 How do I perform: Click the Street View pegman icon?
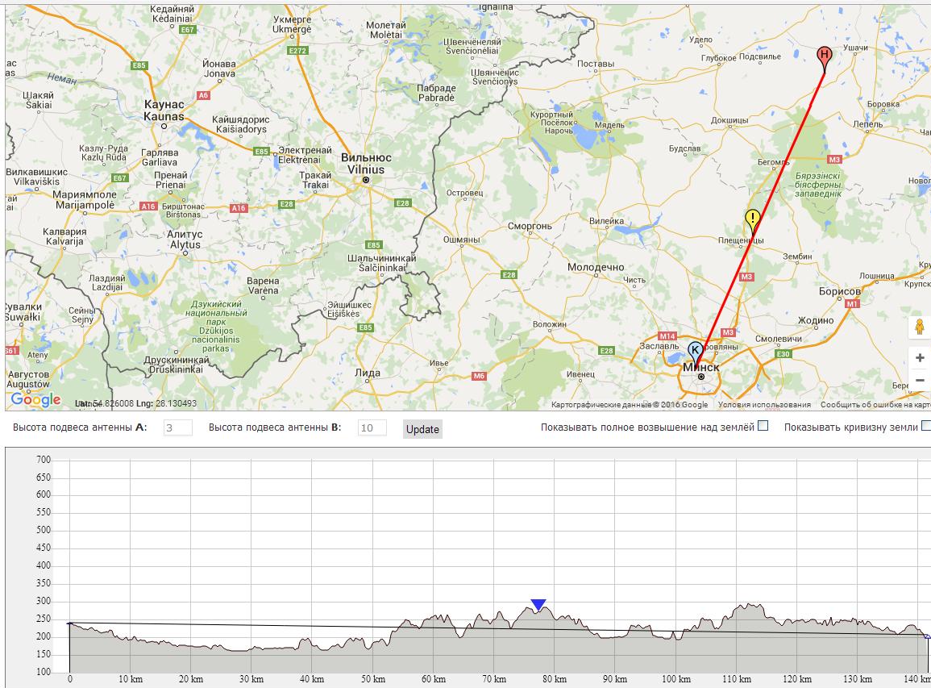coord(918,328)
